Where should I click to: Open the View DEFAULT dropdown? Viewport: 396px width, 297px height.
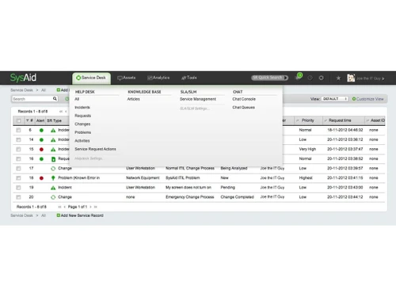tap(335, 99)
